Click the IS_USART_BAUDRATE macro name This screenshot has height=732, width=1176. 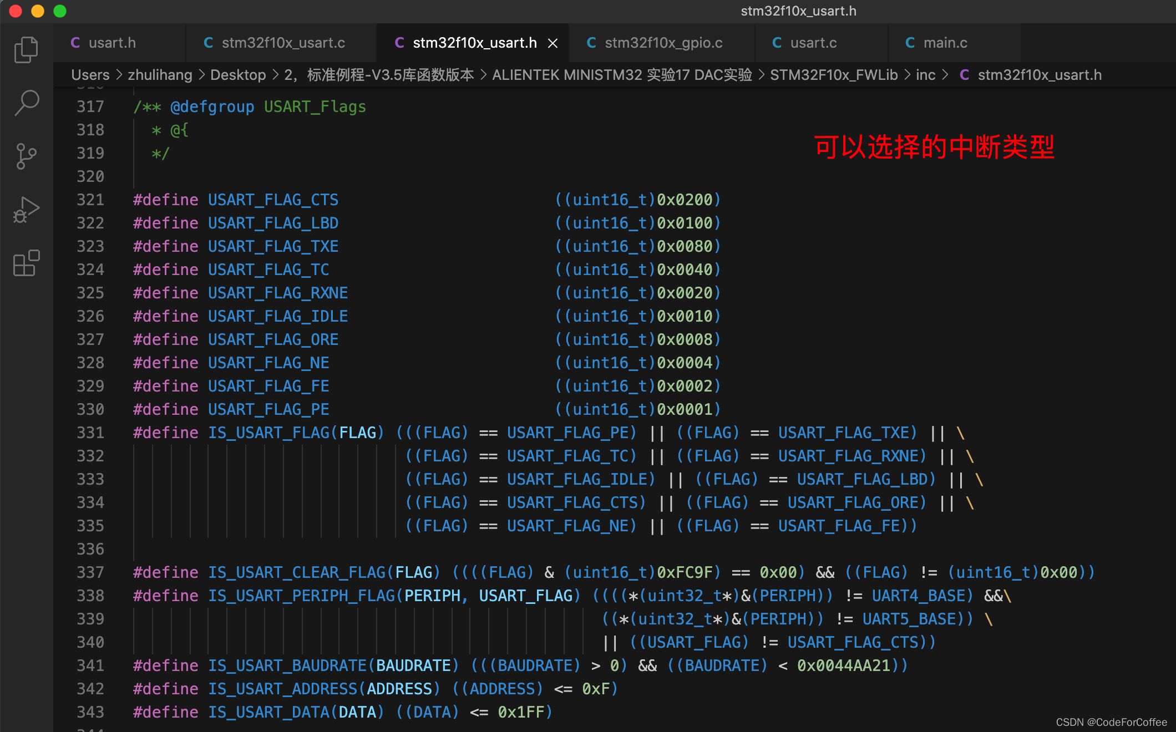(x=287, y=665)
